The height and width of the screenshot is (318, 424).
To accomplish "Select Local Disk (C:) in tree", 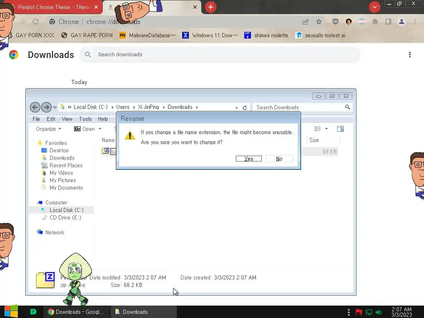I will click(67, 210).
